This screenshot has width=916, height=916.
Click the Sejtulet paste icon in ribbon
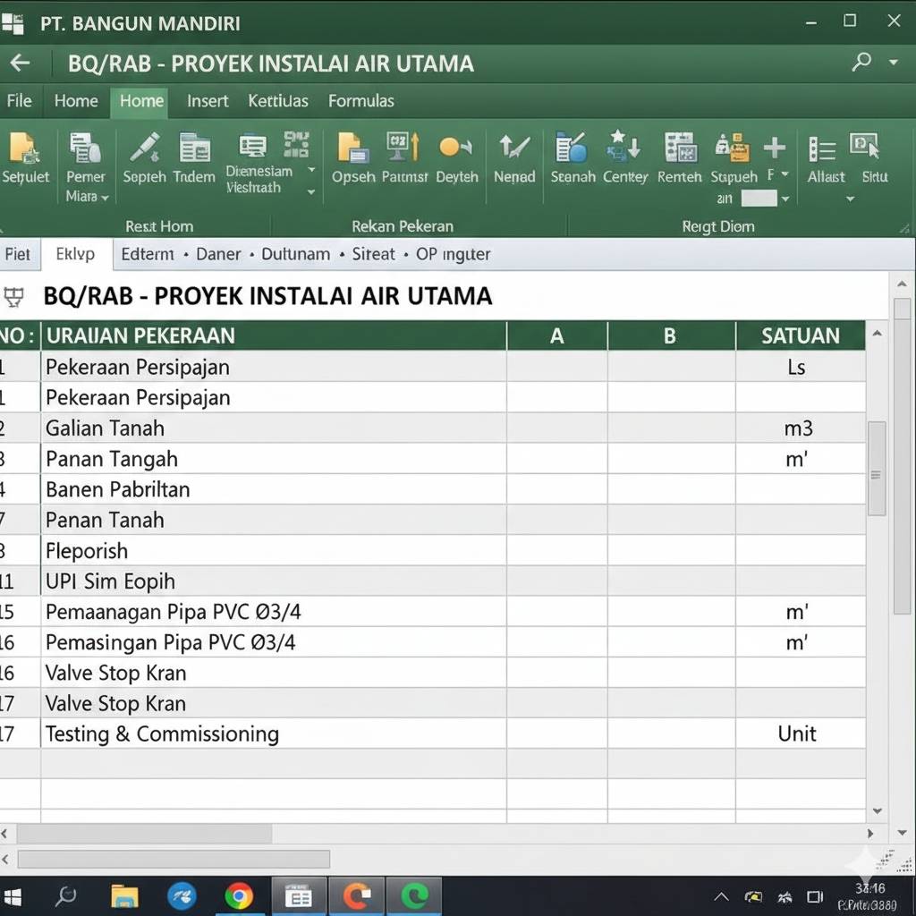[x=24, y=148]
